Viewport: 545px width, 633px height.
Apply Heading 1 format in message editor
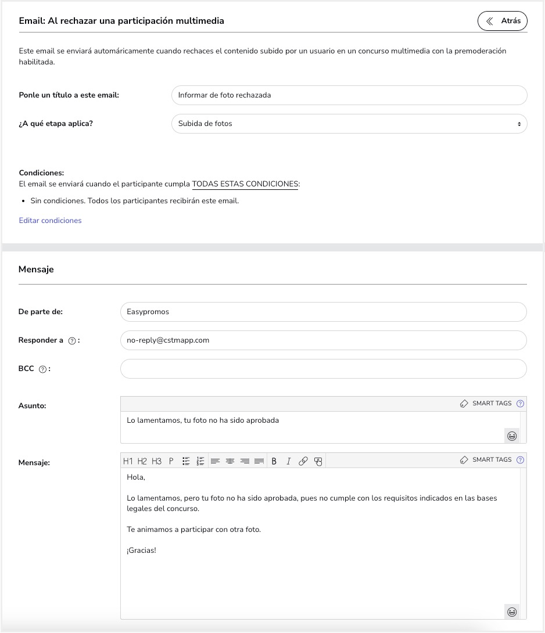click(x=128, y=461)
